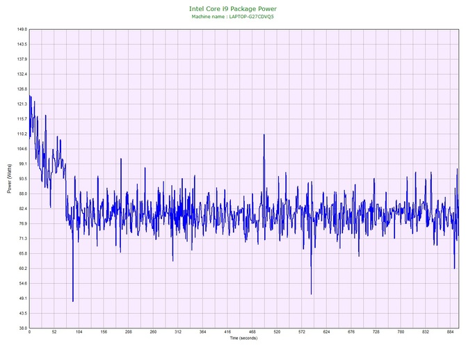Click the 780 seconds x-axis tick label
Image resolution: width=466 pixels, height=350 pixels.
pyautogui.click(x=401, y=332)
